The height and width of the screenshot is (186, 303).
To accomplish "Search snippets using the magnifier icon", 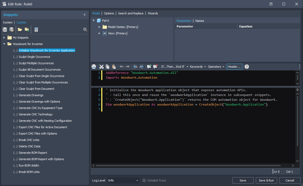I will tap(85, 30).
